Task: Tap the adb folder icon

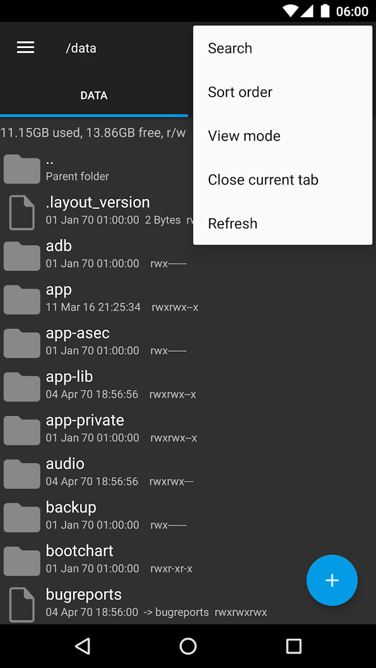Action: pos(22,255)
